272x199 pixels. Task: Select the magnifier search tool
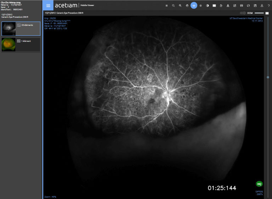tap(173, 6)
